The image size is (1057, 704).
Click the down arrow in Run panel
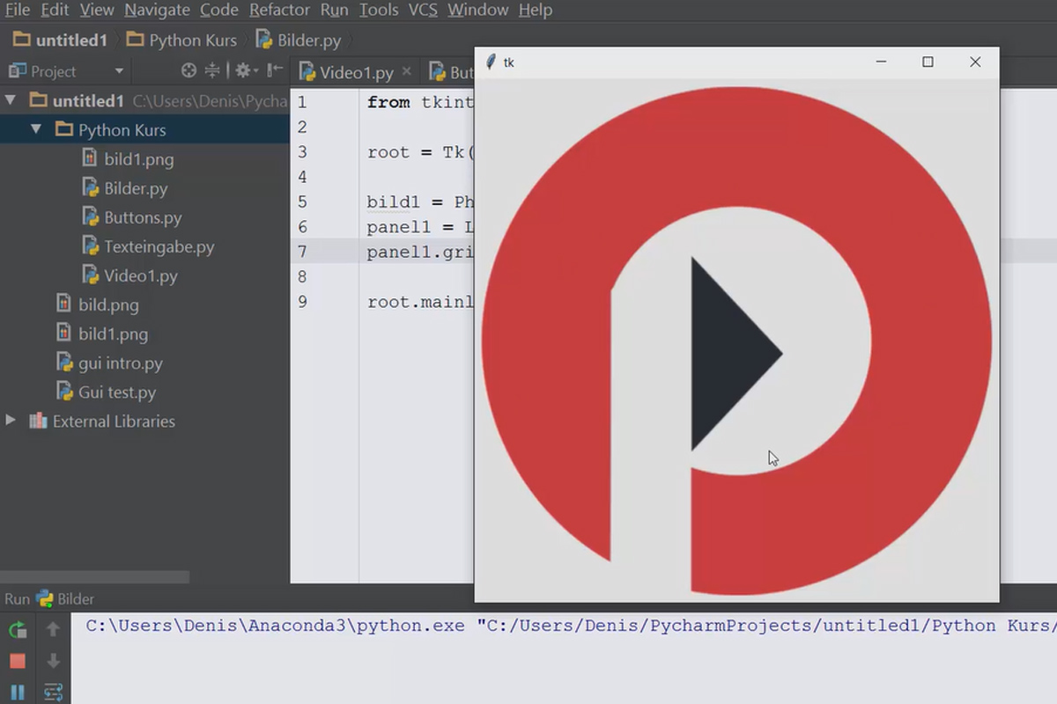pyautogui.click(x=53, y=661)
